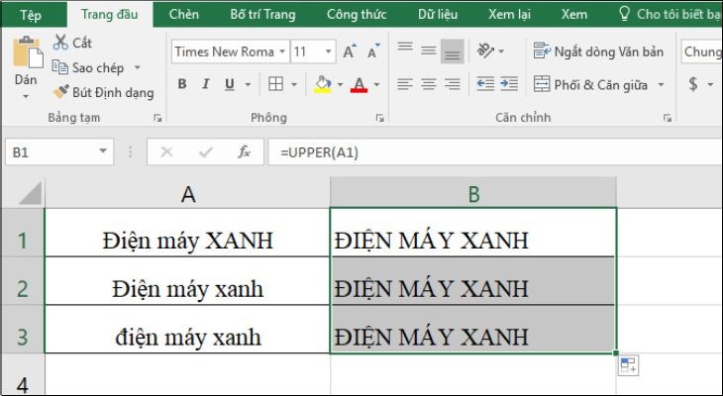
Task: Click Center horizontal align icon
Action: coord(429,84)
